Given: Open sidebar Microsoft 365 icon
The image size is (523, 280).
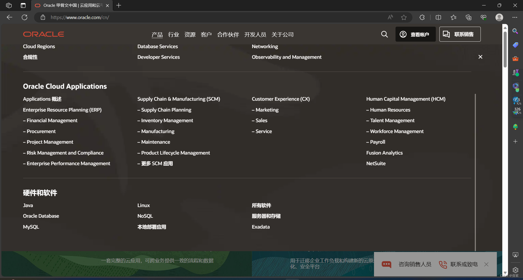Looking at the screenshot, I should coord(515,87).
